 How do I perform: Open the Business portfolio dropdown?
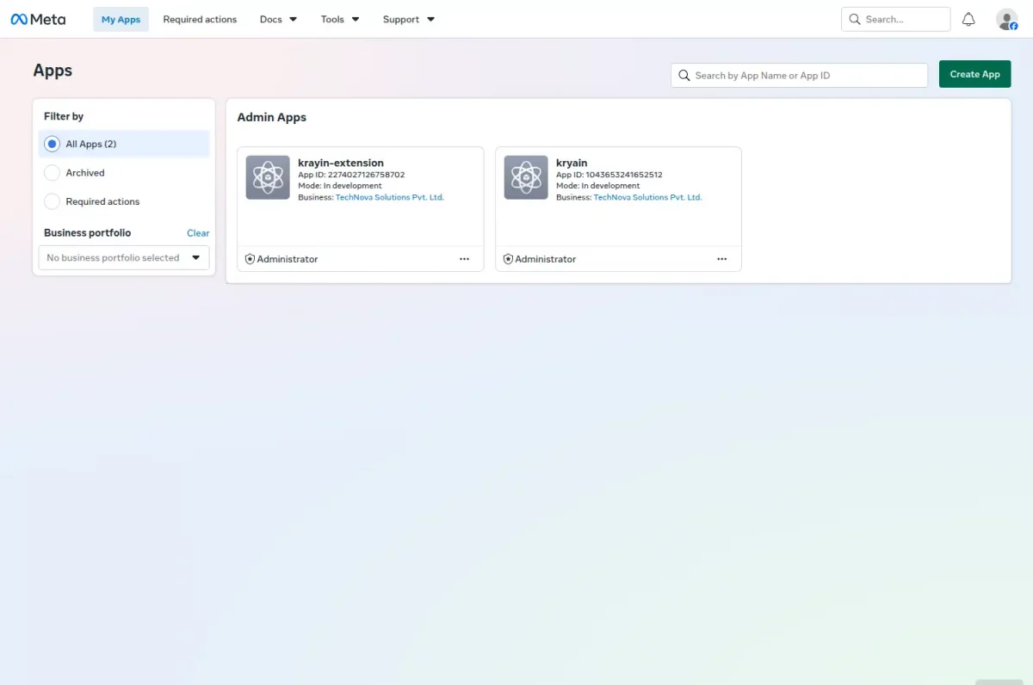[124, 257]
